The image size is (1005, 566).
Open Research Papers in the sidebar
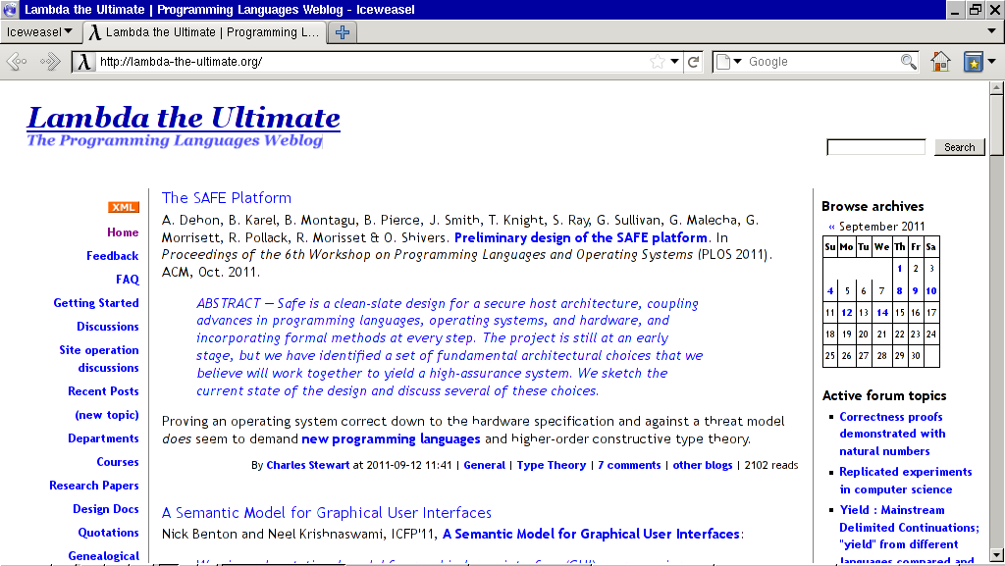click(94, 486)
